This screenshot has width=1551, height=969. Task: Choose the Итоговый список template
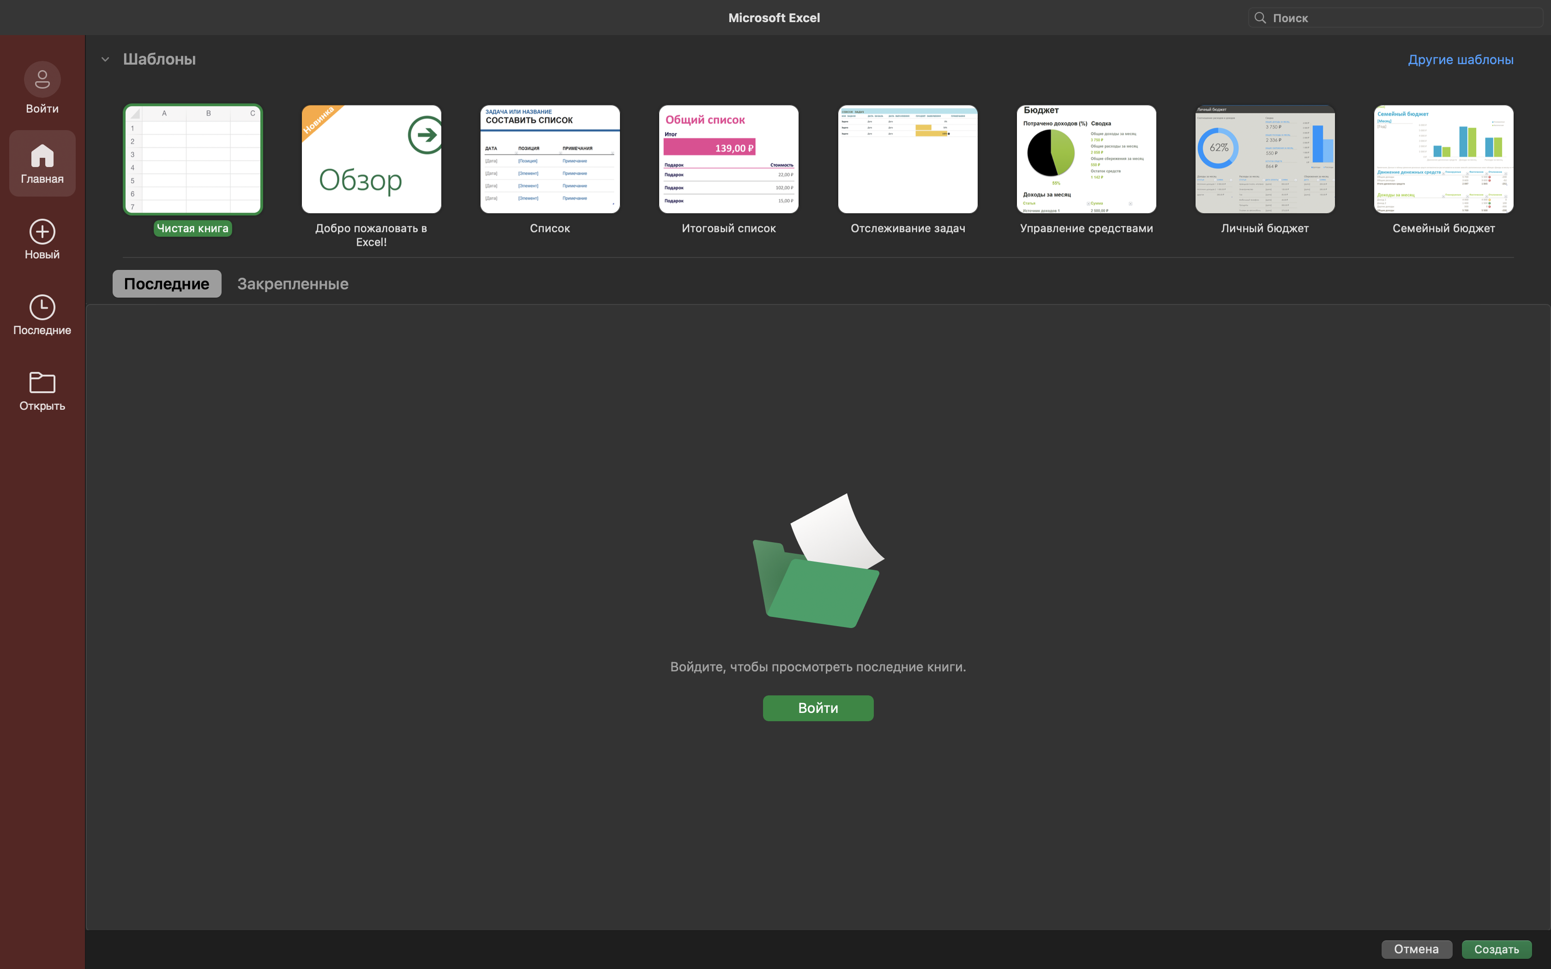tap(729, 160)
